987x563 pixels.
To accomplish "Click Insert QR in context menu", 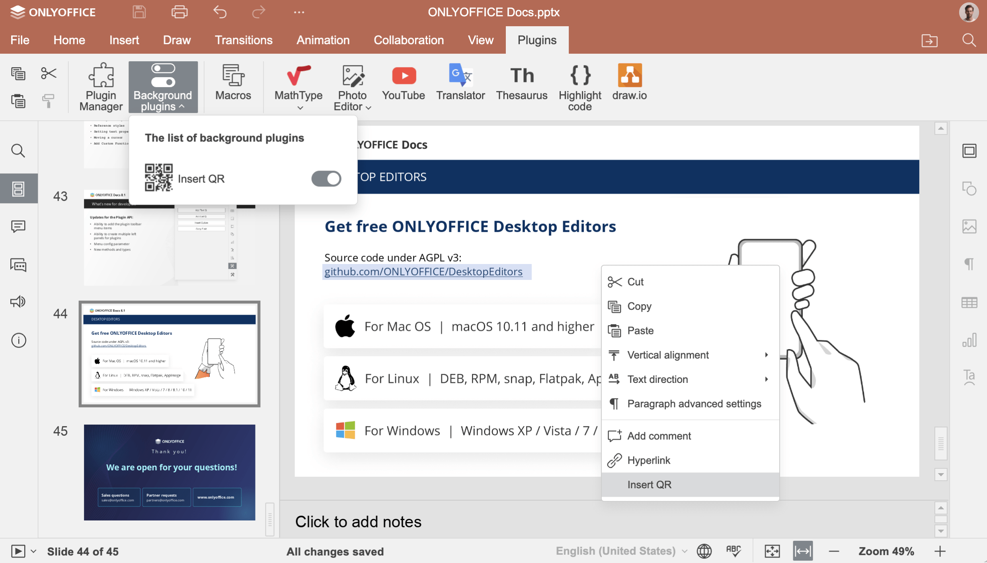I will 650,484.
